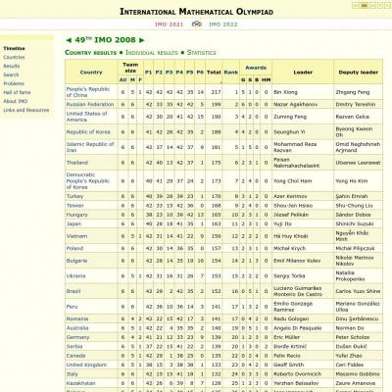This screenshot has height=392, width=392.
Task: Sort table by Country column header
Action: [91, 73]
